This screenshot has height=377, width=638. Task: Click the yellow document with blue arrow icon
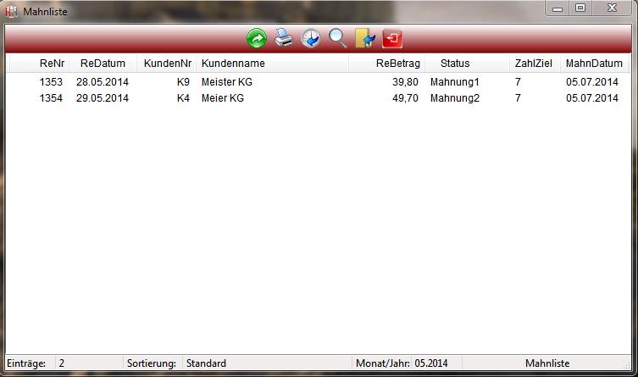pos(365,38)
